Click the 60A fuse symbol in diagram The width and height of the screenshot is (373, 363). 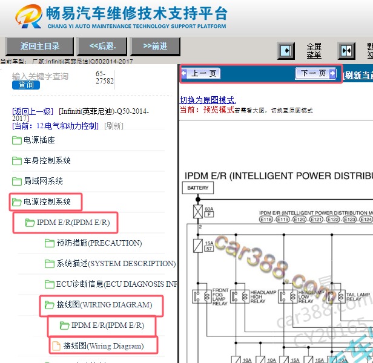click(198, 211)
